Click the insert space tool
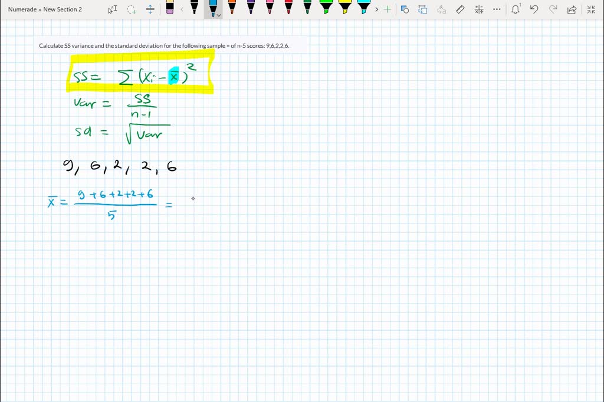This screenshot has height=402, width=604. click(150, 9)
